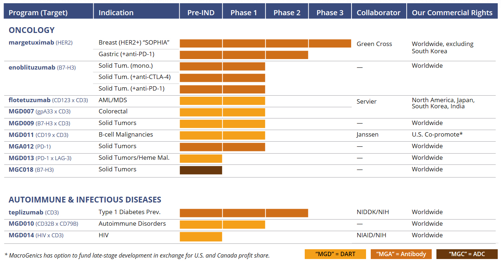Click the Janssen collaborator entry
The width and height of the screenshot is (501, 263).
[367, 134]
